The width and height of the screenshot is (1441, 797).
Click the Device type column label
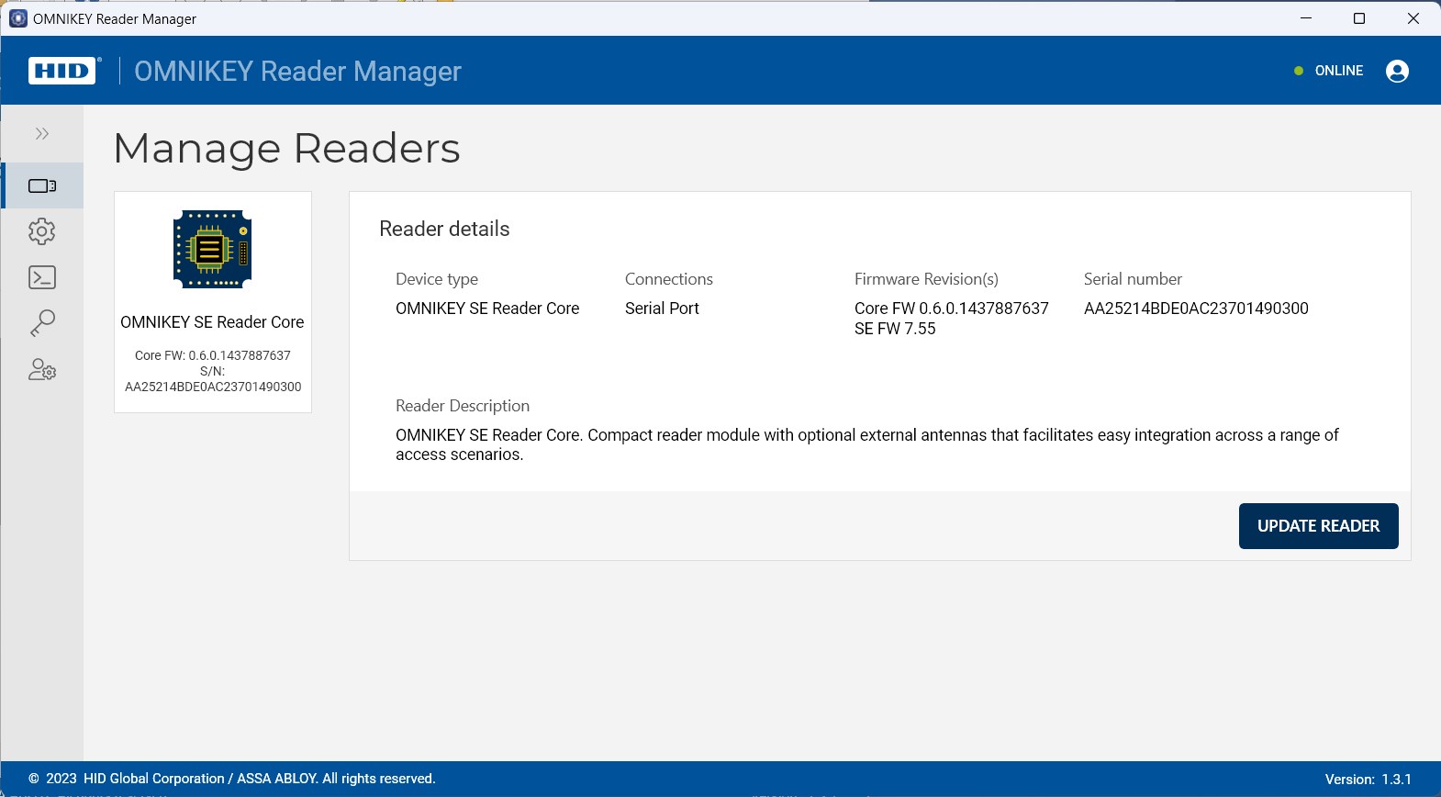[437, 279]
